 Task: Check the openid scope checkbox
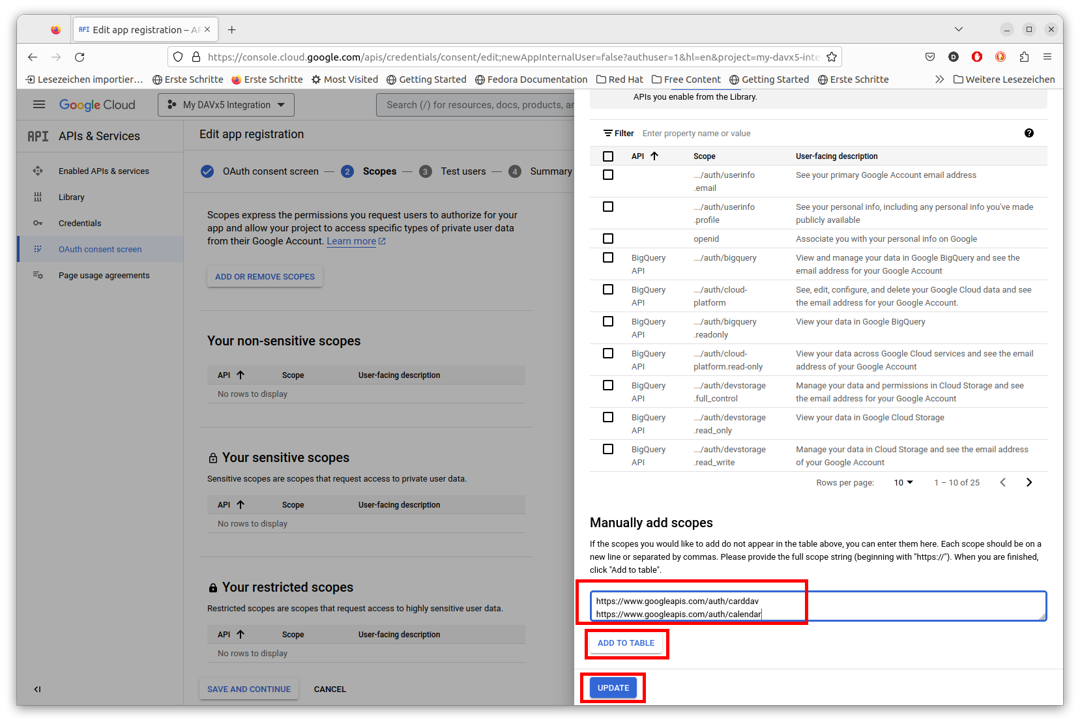tap(608, 239)
